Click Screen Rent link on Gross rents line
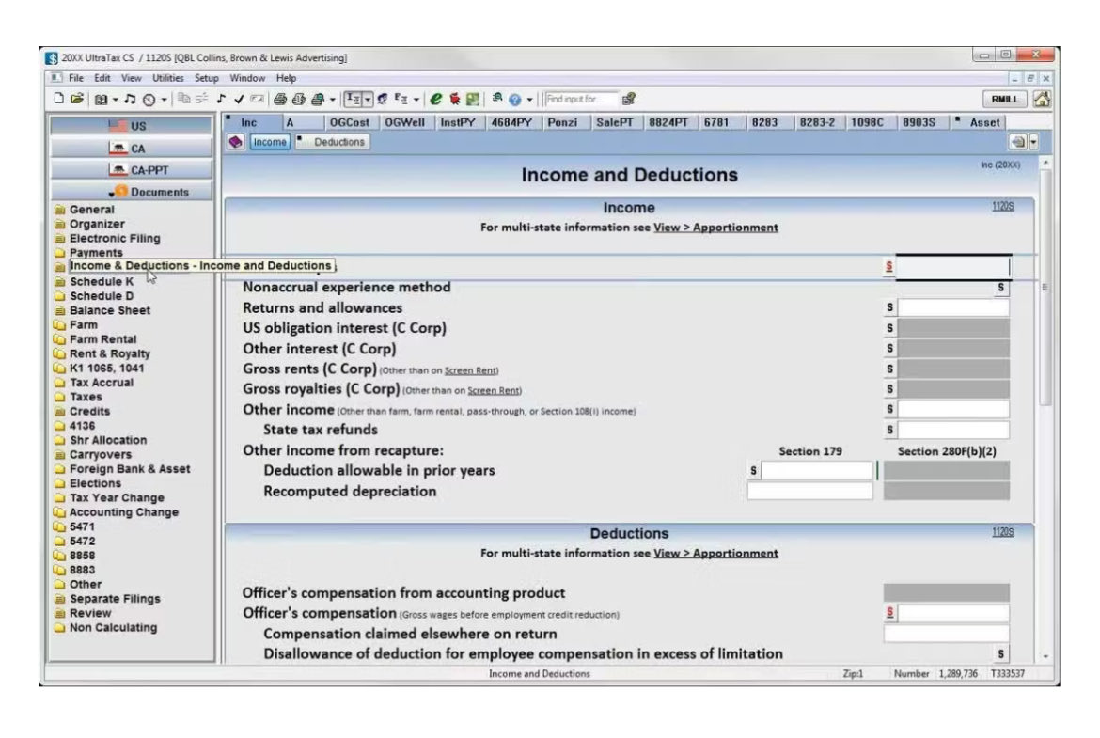Screen dimensions: 1100x738 (471, 370)
